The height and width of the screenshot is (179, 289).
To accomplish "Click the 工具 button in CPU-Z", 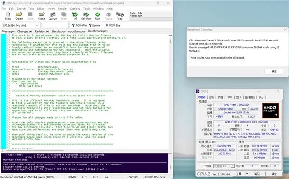I will click(x=239, y=174).
